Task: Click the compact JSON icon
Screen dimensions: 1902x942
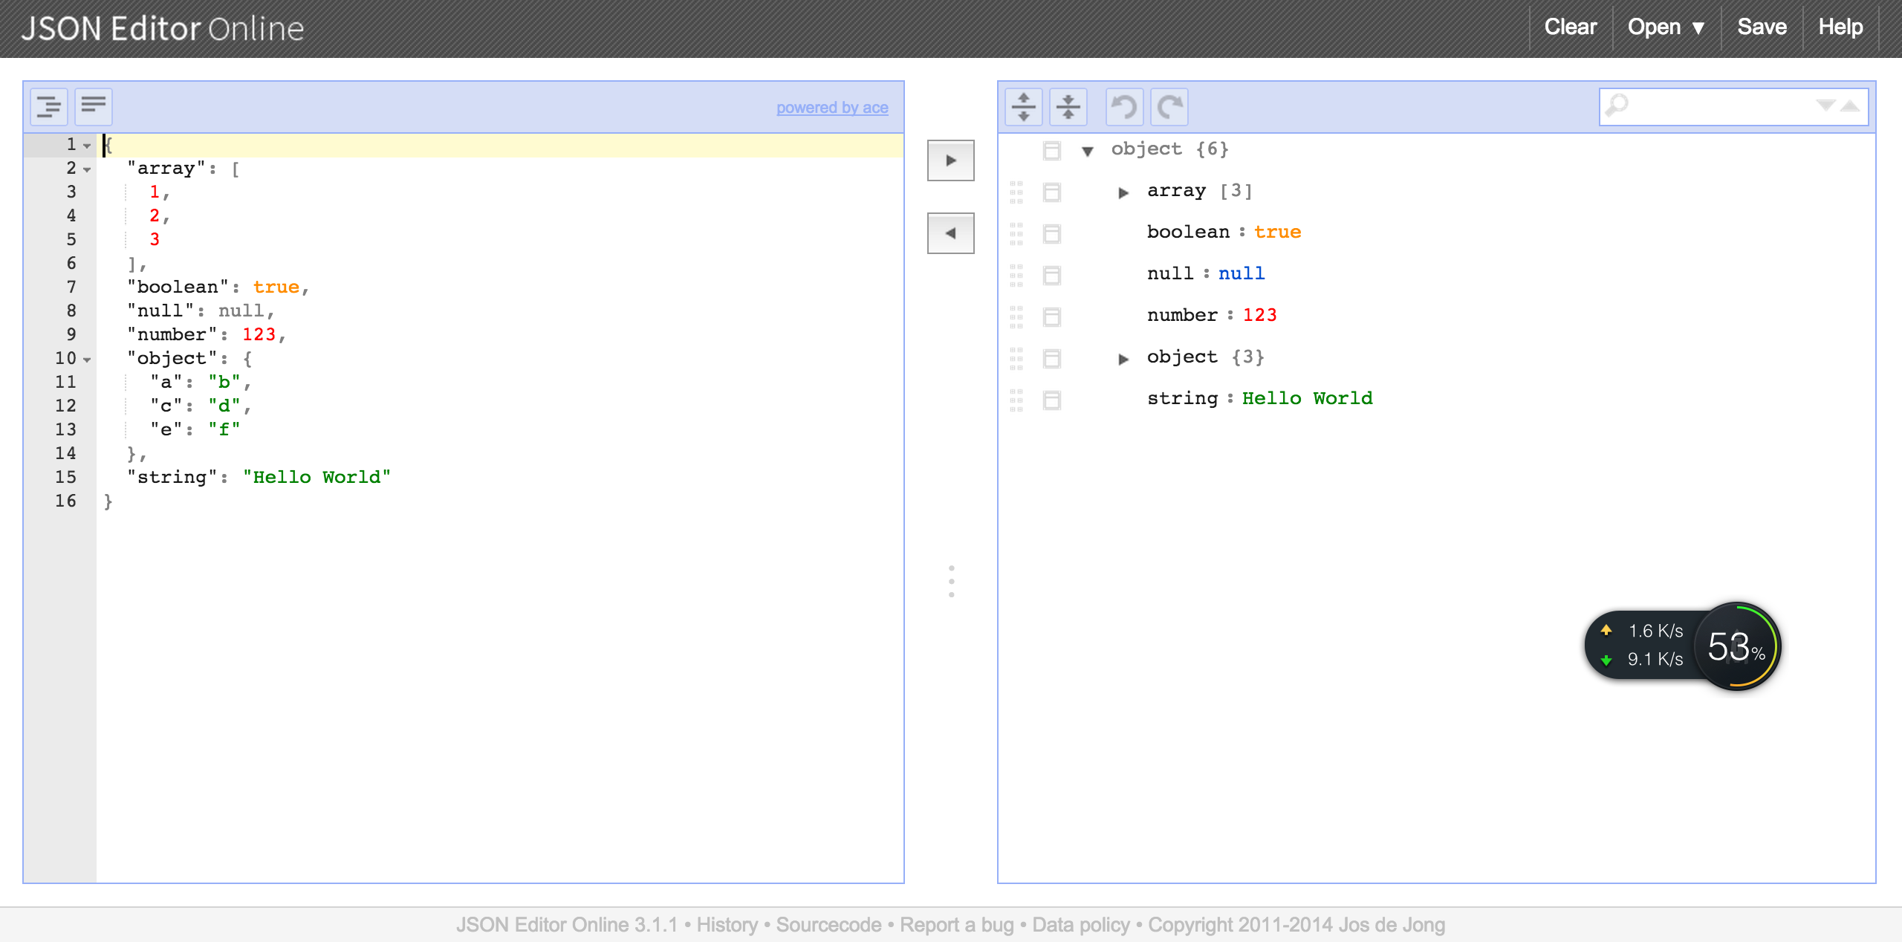Action: [x=94, y=107]
